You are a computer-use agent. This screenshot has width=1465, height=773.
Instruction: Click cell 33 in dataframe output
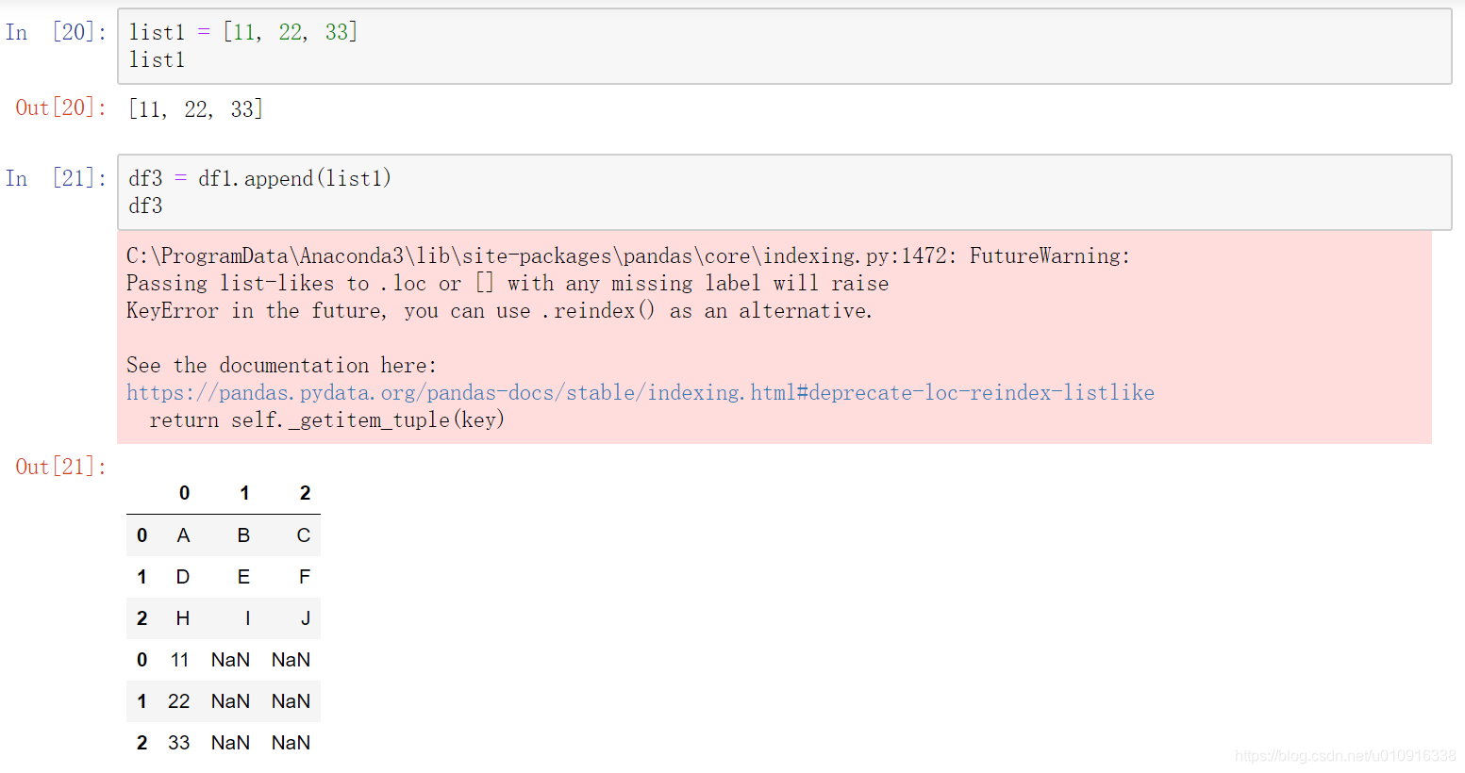179,743
